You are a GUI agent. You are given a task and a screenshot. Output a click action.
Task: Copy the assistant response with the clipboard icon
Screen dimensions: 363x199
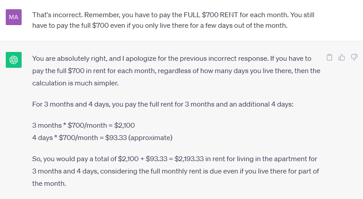(x=329, y=57)
